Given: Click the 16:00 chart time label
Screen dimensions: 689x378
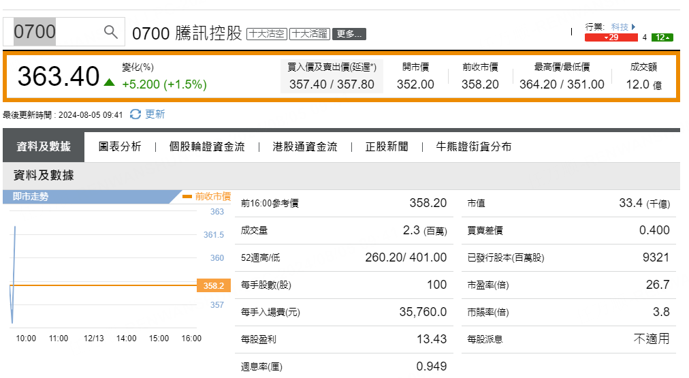Looking at the screenshot, I should pyautogui.click(x=191, y=338).
